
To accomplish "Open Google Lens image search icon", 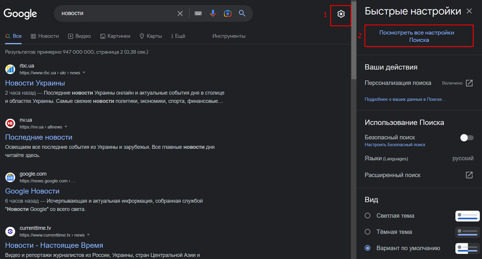I will coord(228,14).
